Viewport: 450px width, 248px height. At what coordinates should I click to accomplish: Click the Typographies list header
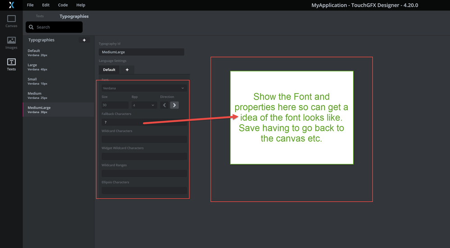tap(41, 40)
